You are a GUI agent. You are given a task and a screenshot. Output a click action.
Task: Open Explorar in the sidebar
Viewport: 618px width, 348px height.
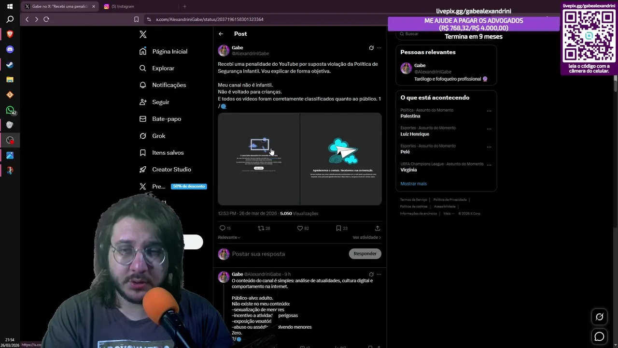click(157, 68)
